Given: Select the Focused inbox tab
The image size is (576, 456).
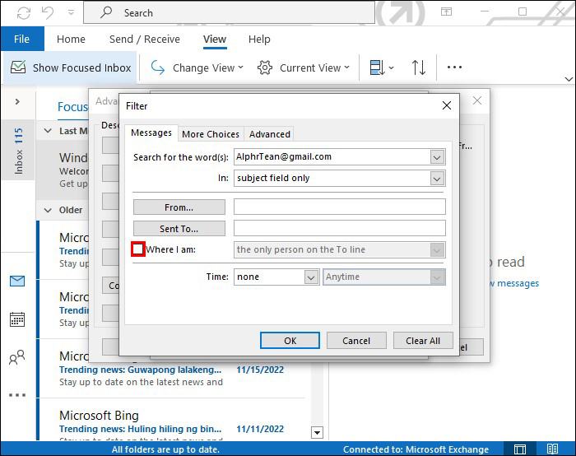Looking at the screenshot, I should (x=72, y=107).
